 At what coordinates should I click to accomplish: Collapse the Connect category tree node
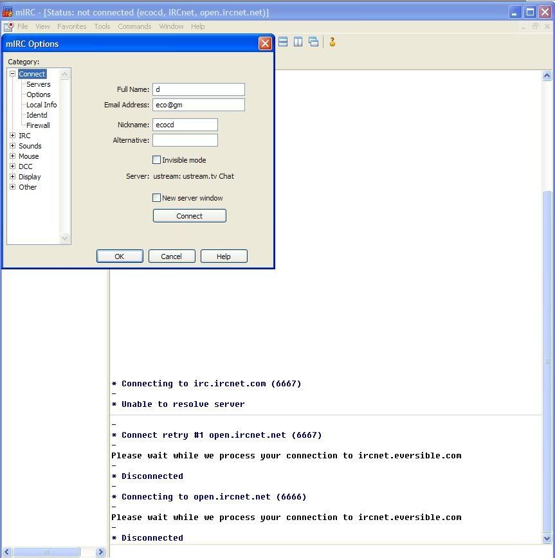[12, 74]
